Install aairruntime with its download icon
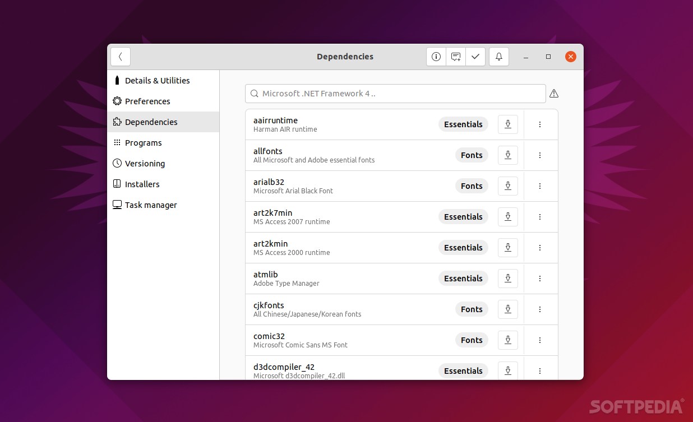Viewport: 693px width, 422px height. point(508,124)
